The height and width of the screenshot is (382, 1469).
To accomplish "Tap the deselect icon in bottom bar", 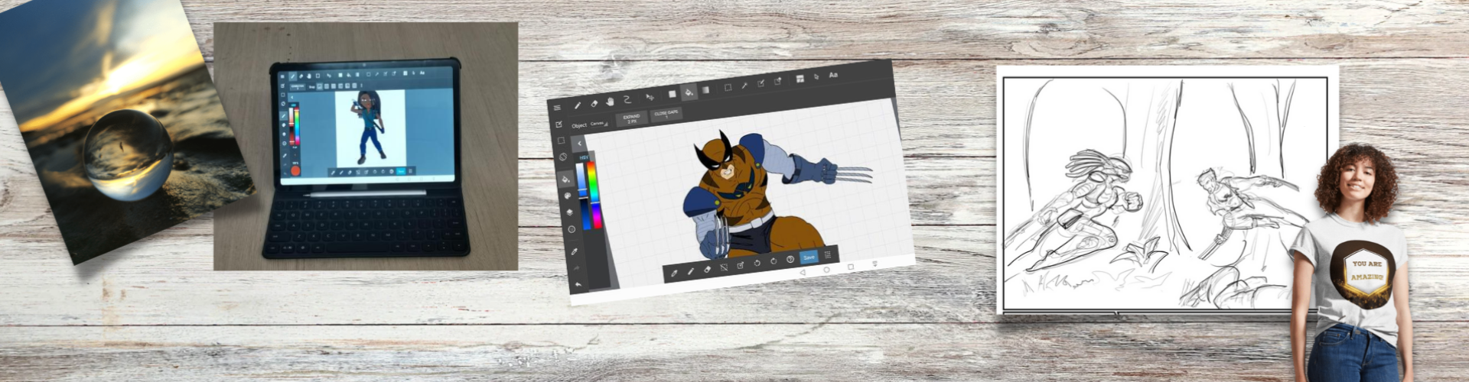I will 724,267.
